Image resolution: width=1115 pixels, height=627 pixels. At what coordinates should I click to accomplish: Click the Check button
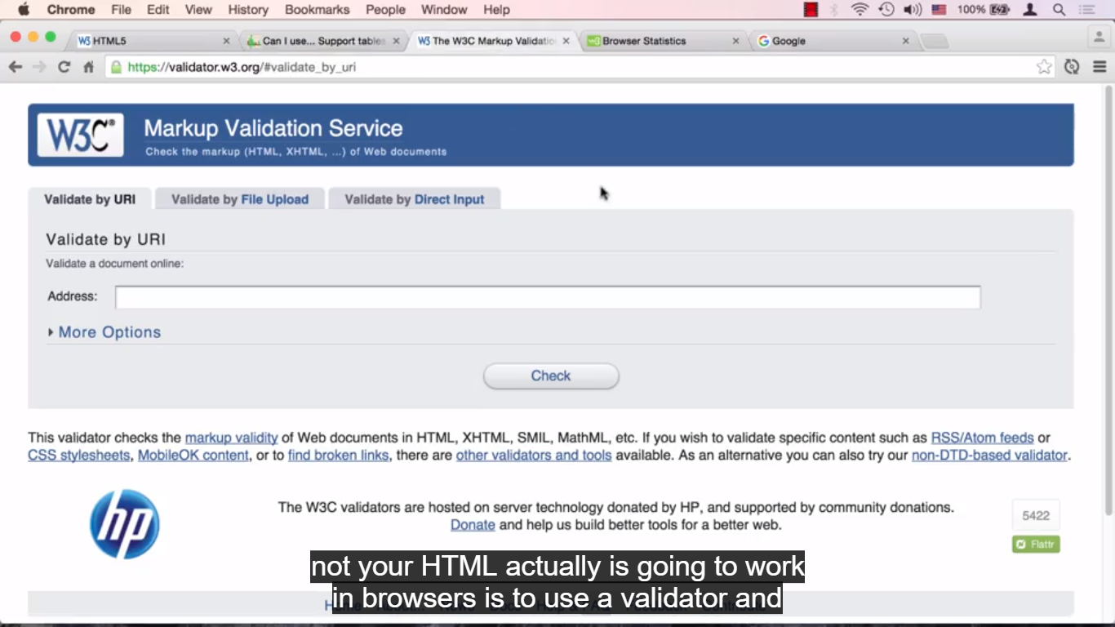pyautogui.click(x=551, y=376)
